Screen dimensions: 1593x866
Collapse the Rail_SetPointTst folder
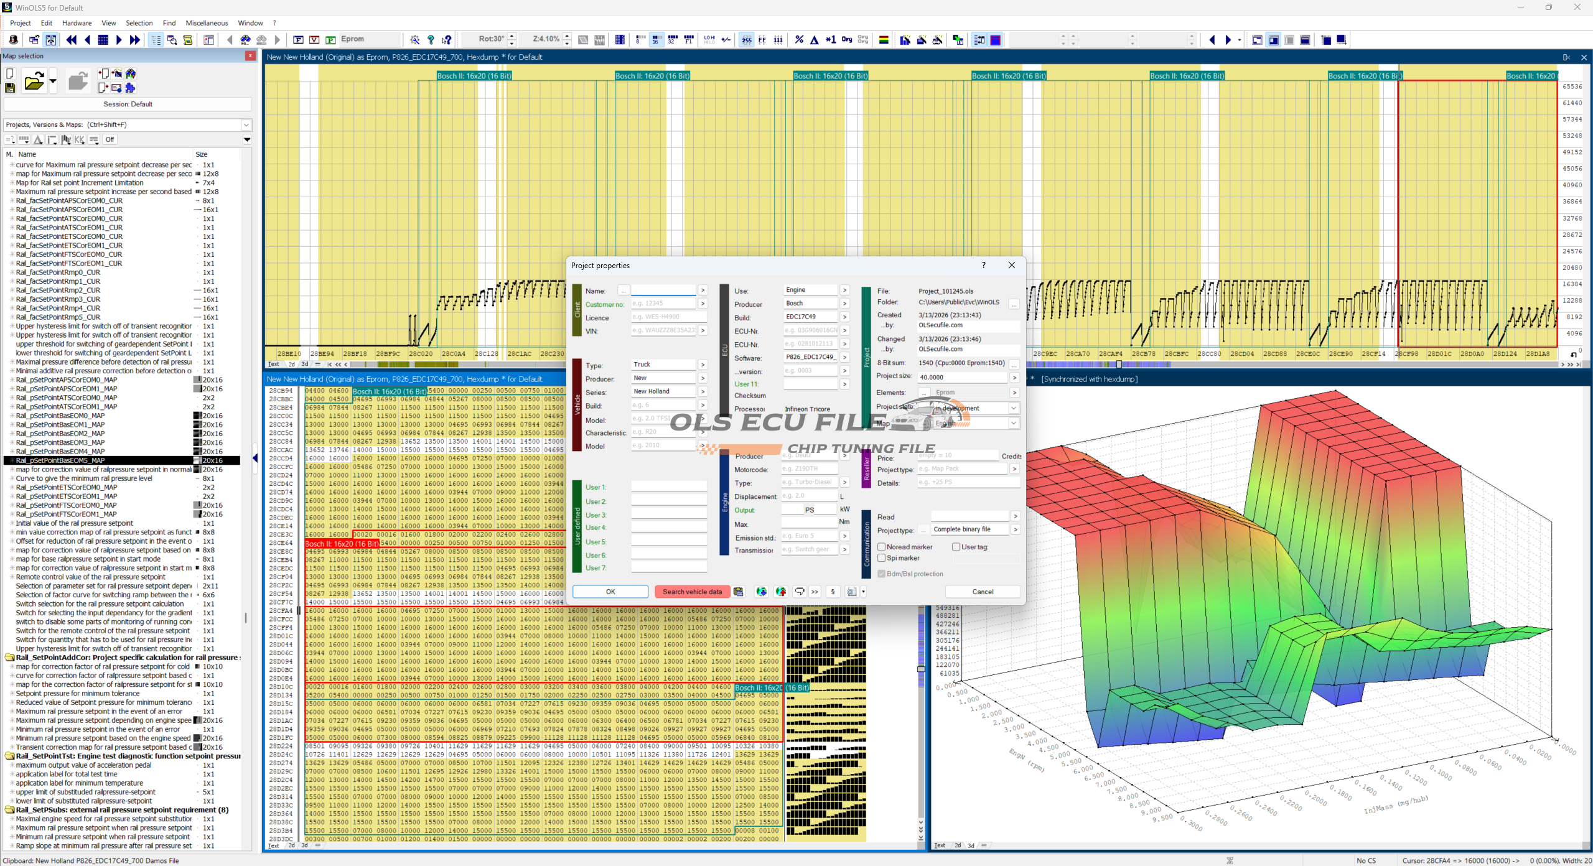click(x=9, y=757)
